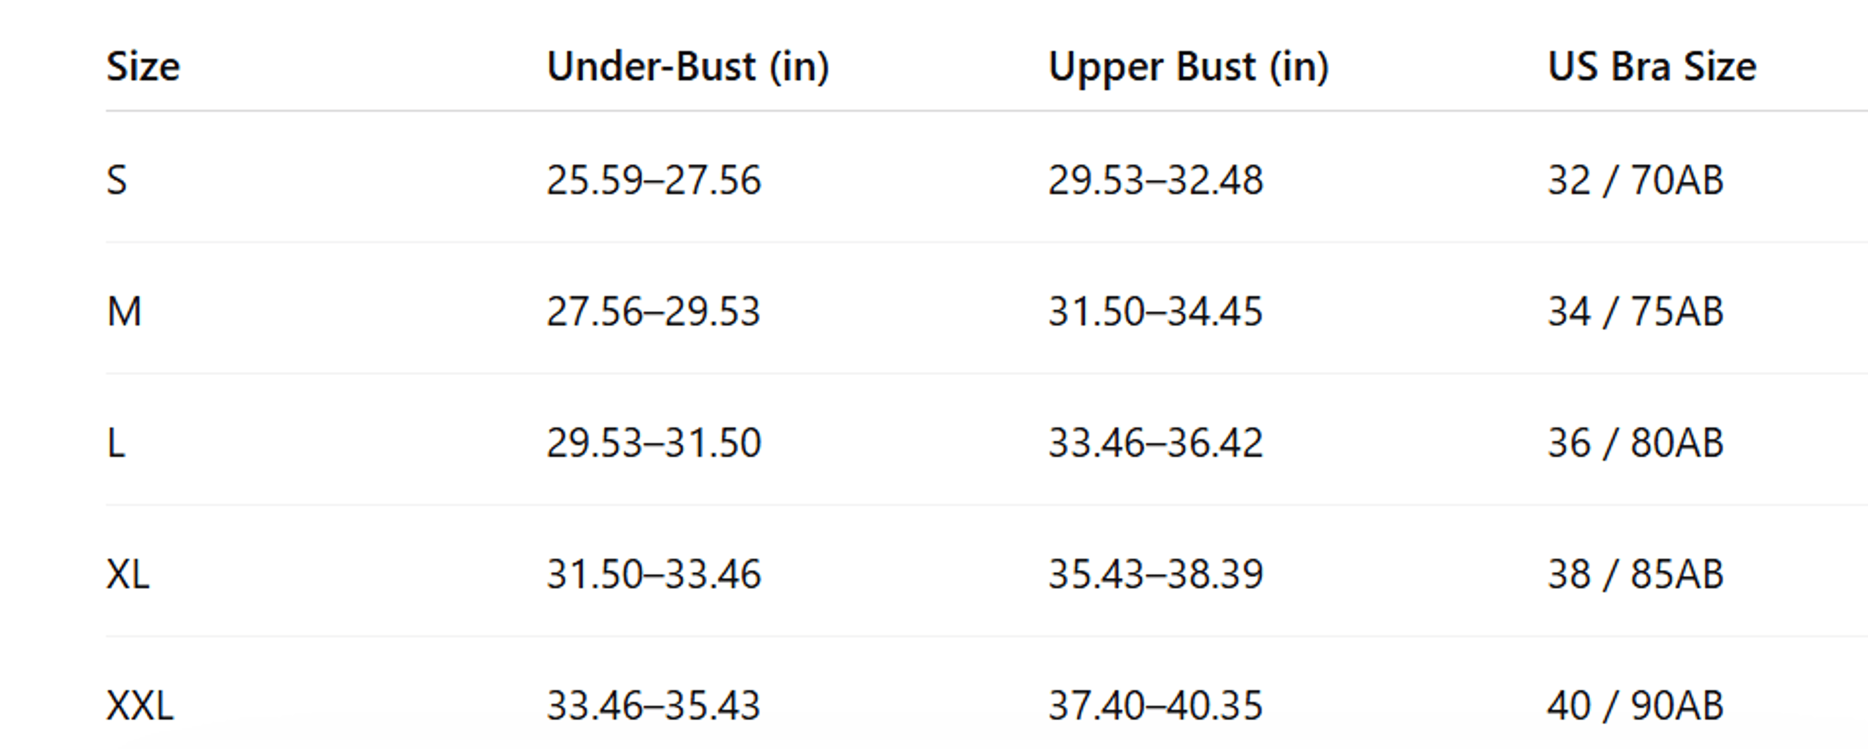Select bra size 38 / 85AB
This screenshot has height=749, width=1868.
pos(1635,574)
